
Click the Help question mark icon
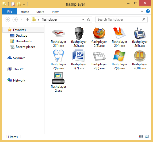coord(148,11)
